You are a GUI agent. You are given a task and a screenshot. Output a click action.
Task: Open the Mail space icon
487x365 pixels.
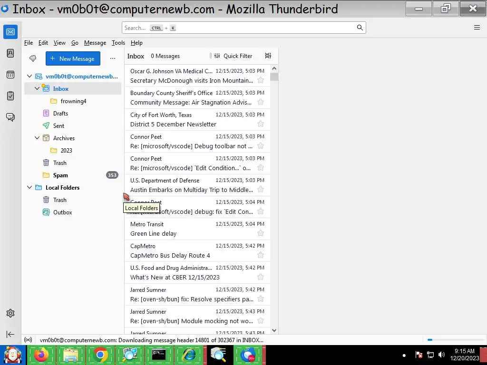pos(10,32)
